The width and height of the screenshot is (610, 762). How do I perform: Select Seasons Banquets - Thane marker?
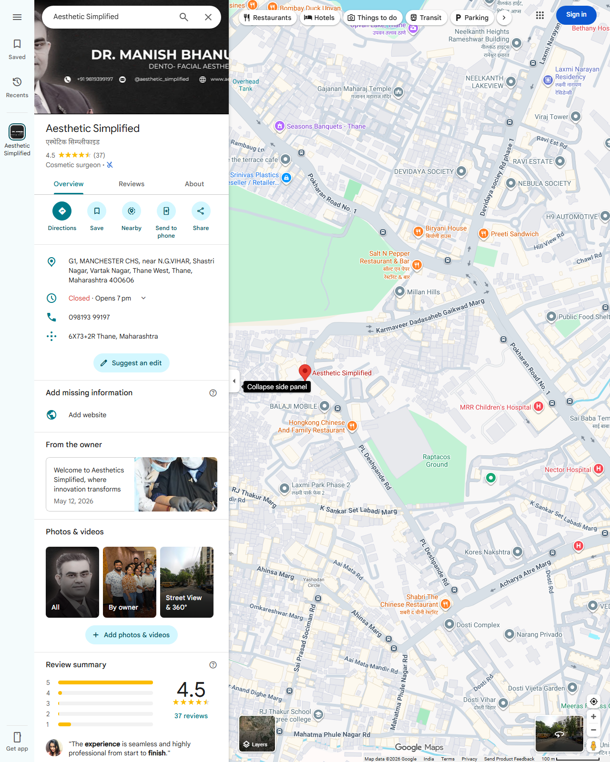[280, 126]
